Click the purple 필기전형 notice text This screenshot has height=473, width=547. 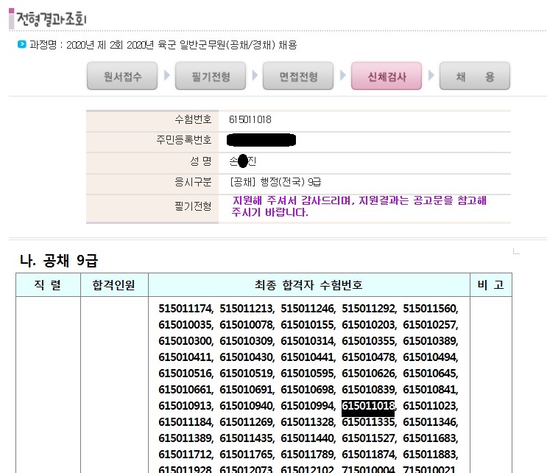coord(359,206)
